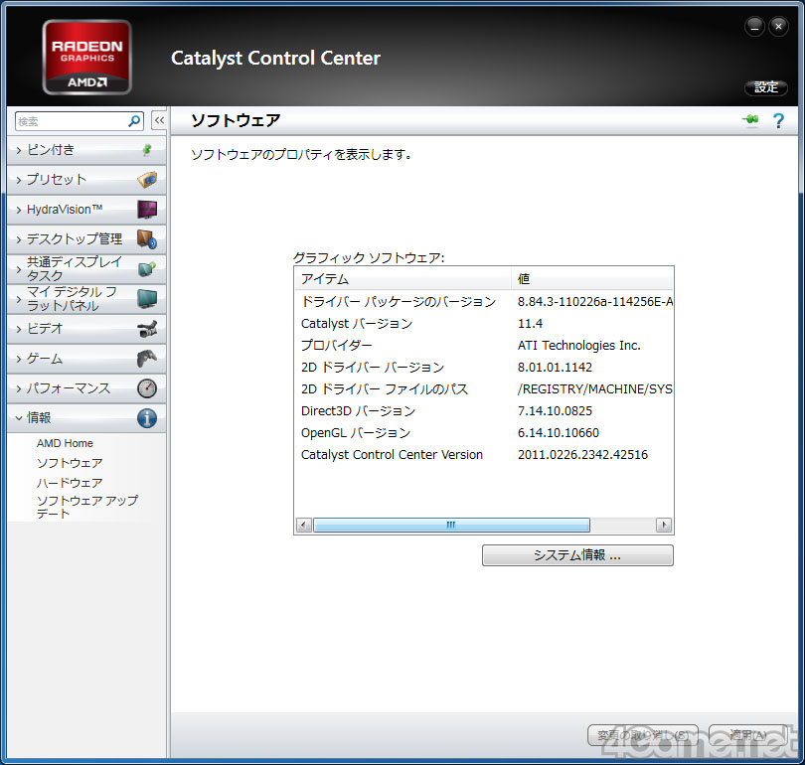Open help with the question mark icon
This screenshot has height=765, width=805.
pos(778,120)
